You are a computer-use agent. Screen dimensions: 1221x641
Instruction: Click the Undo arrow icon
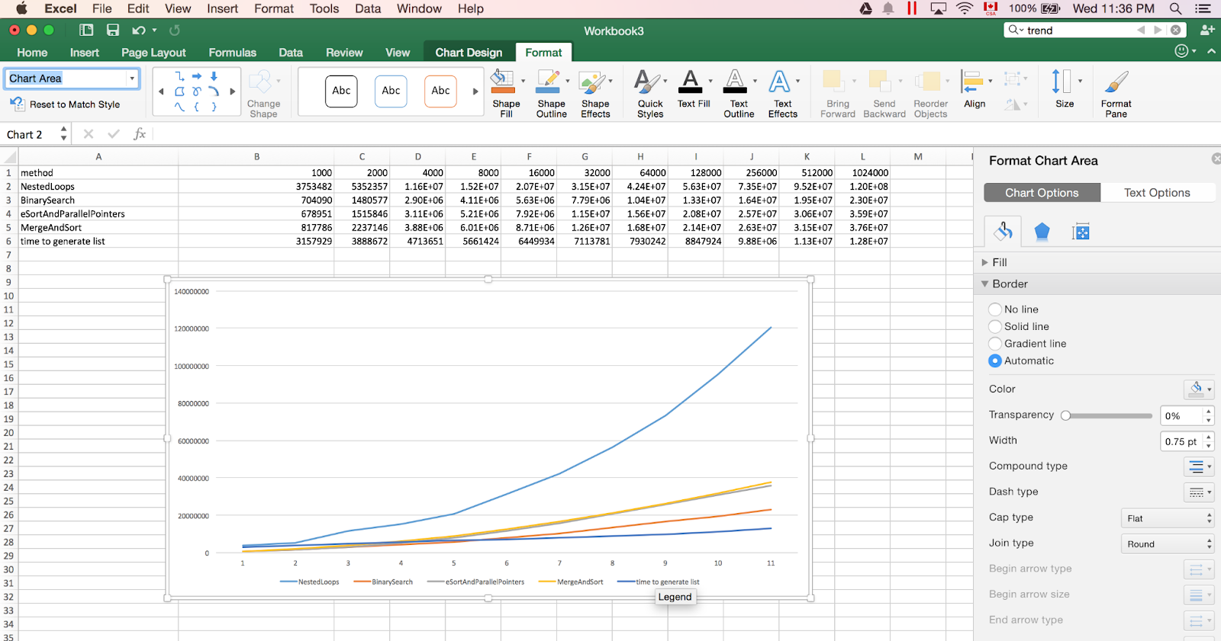[x=138, y=30]
